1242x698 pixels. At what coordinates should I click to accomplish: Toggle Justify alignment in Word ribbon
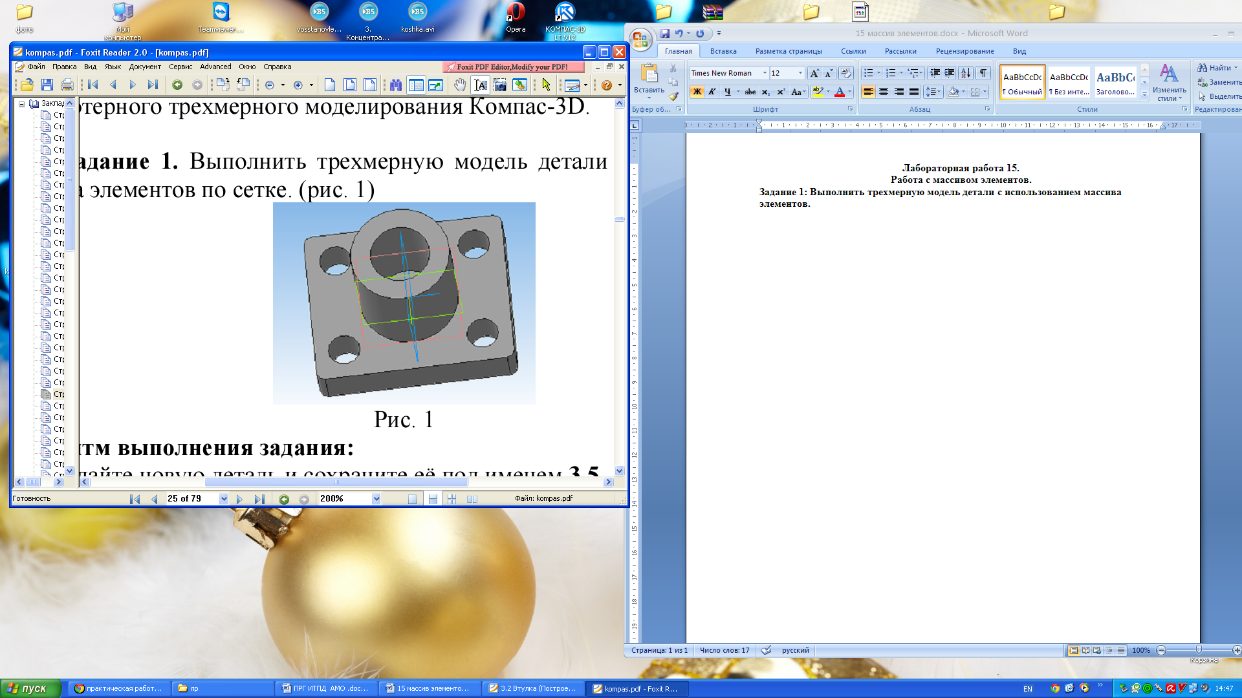click(914, 92)
